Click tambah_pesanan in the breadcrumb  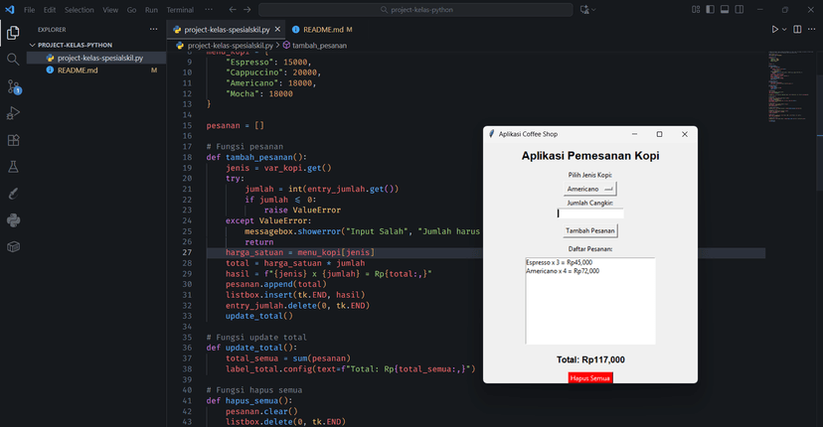tap(319, 46)
